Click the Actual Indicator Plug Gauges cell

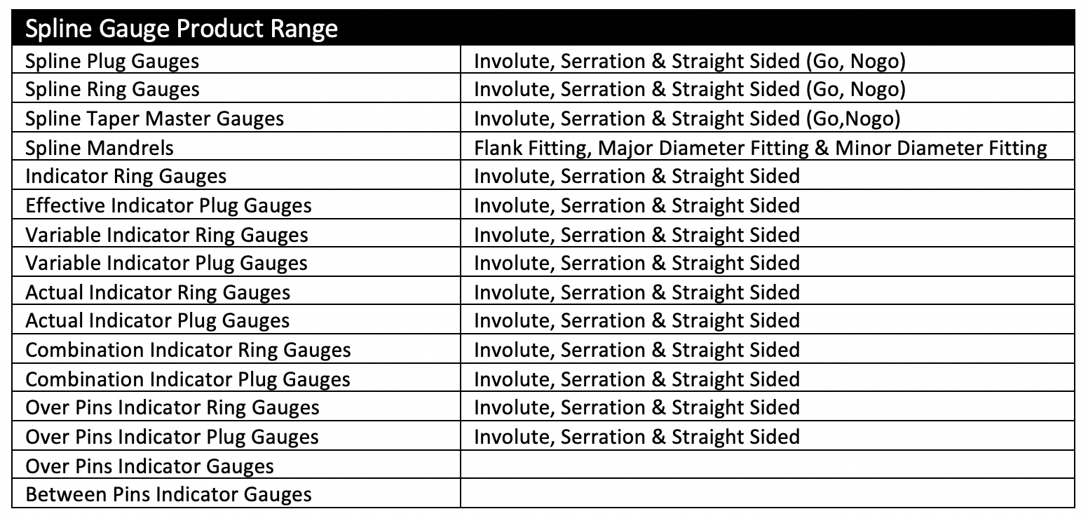pyautogui.click(x=236, y=320)
